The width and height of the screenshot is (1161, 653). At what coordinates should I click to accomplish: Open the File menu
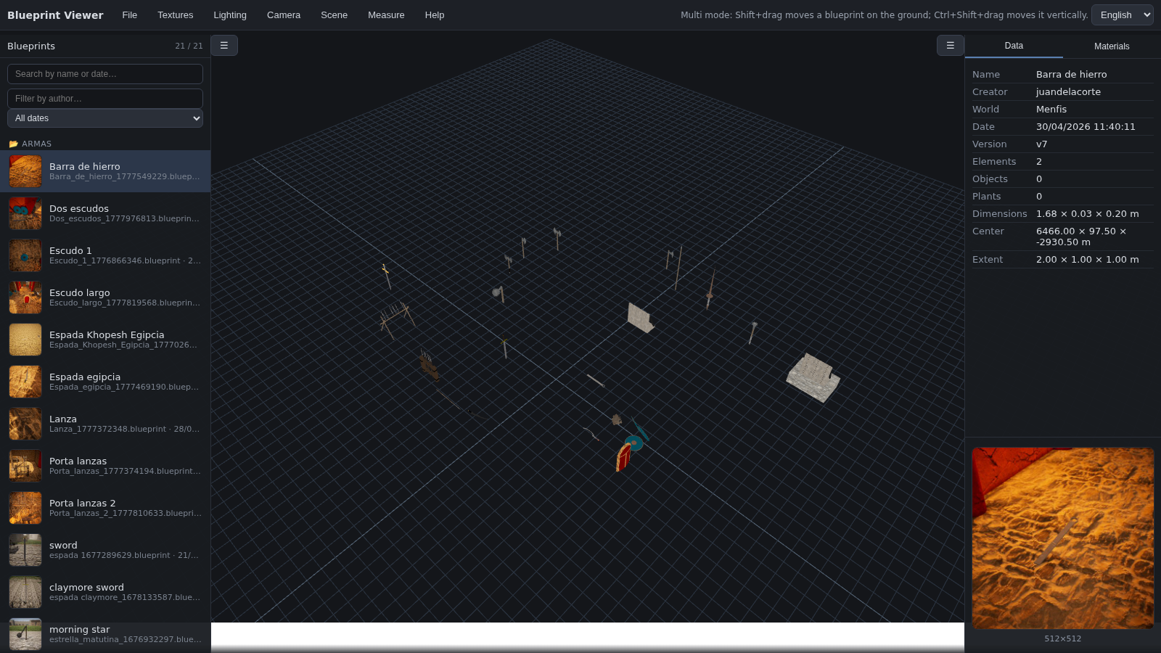tap(130, 15)
